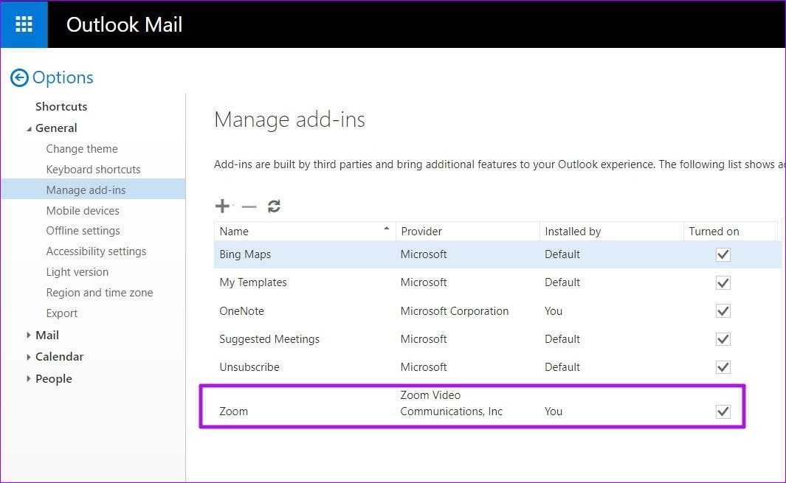
Task: Click the minus icon to remove add-in
Action: (249, 207)
